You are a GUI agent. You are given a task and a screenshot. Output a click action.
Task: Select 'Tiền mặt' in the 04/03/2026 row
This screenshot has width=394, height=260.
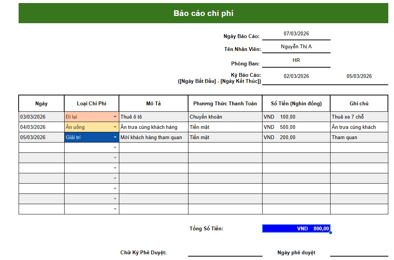pos(225,127)
